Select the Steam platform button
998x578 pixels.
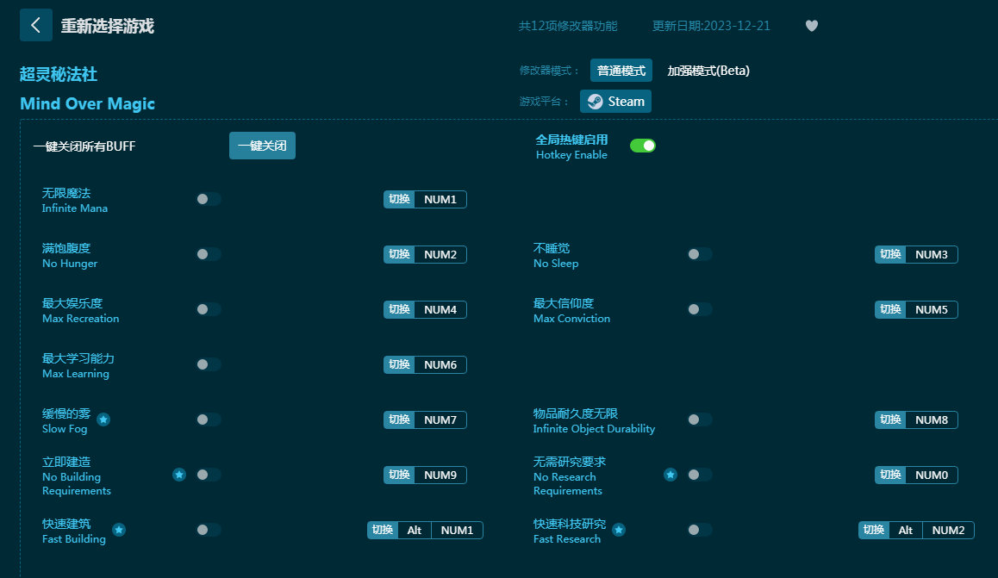click(x=615, y=102)
